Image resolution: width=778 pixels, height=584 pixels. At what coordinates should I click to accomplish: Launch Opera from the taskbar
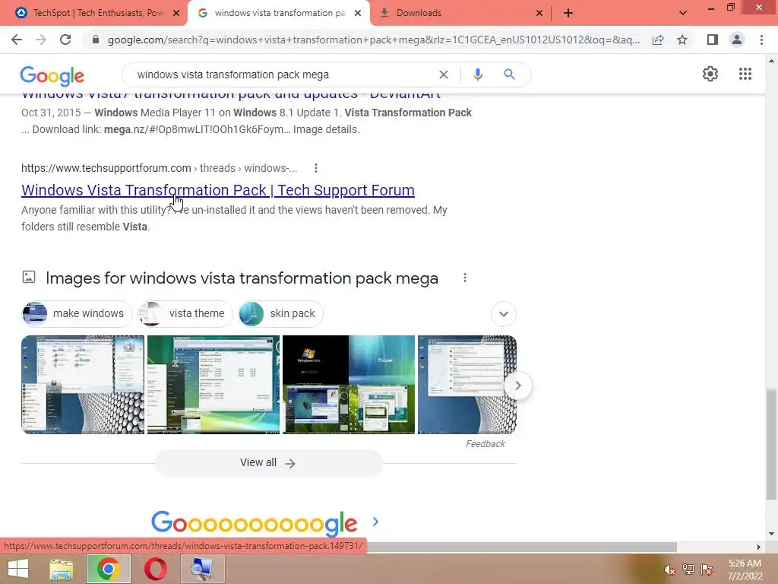[155, 569]
